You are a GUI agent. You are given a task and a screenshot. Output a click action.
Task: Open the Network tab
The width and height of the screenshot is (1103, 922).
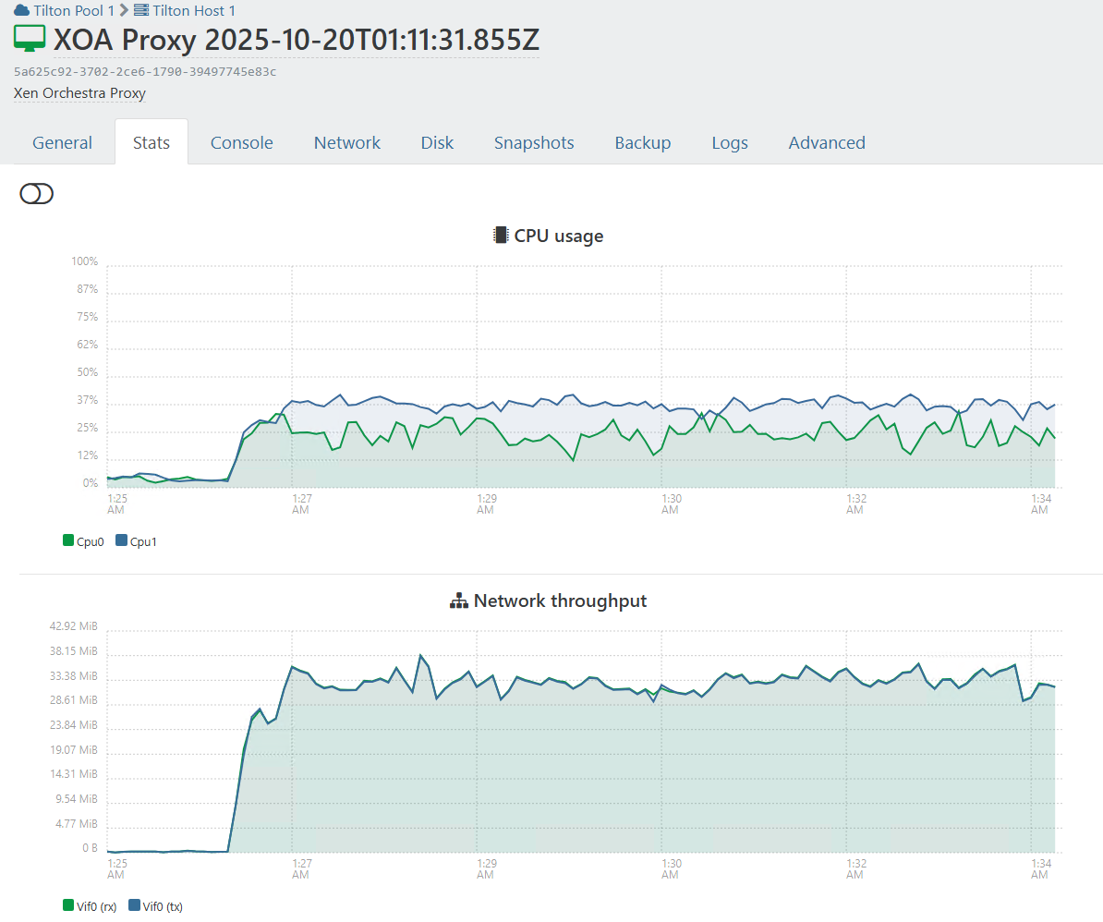(346, 142)
